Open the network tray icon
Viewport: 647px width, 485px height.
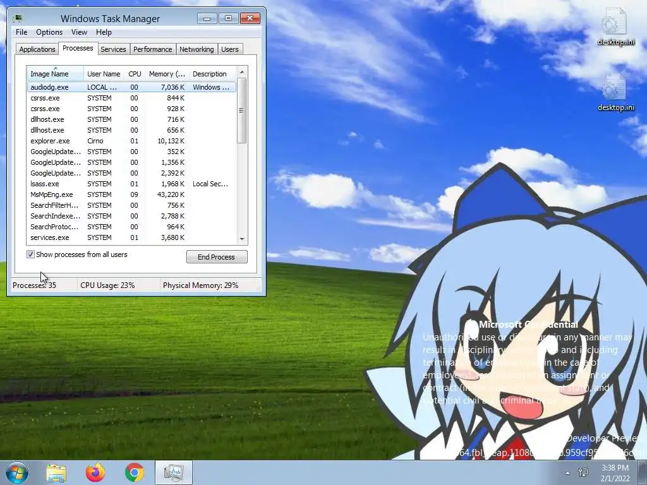click(583, 472)
